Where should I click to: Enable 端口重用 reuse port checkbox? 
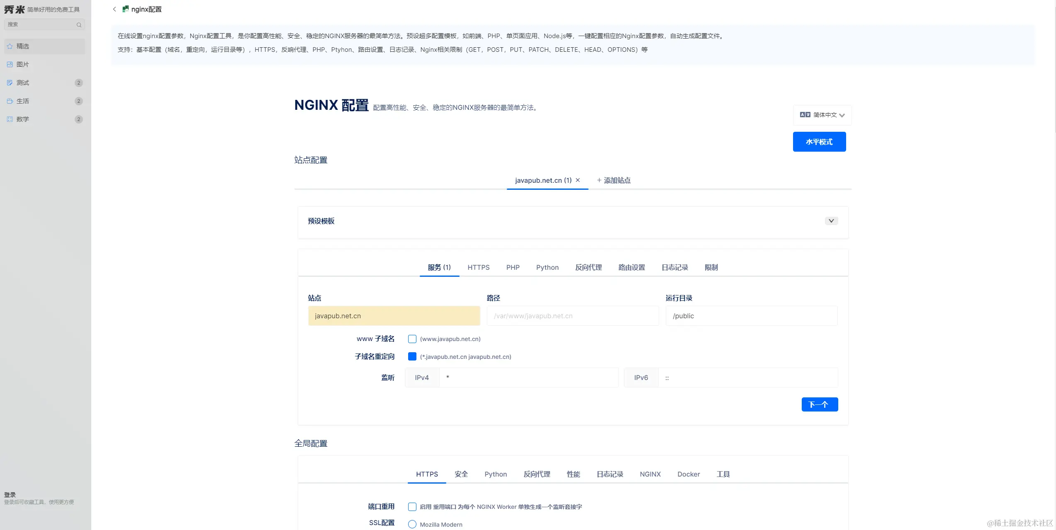412,507
